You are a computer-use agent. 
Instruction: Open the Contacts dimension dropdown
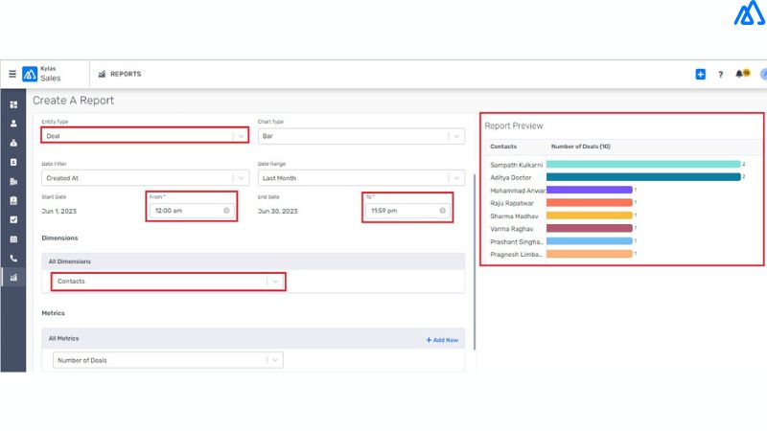point(275,281)
